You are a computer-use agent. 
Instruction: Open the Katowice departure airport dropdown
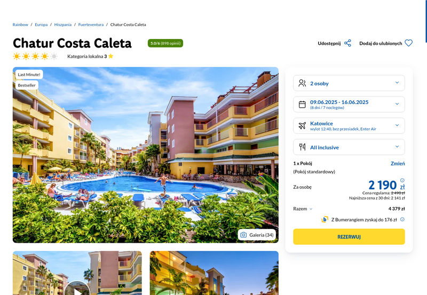[349, 125]
